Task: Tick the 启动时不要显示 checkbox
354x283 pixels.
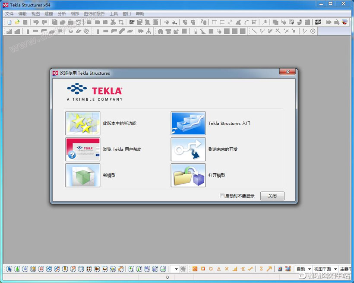Action: 222,196
